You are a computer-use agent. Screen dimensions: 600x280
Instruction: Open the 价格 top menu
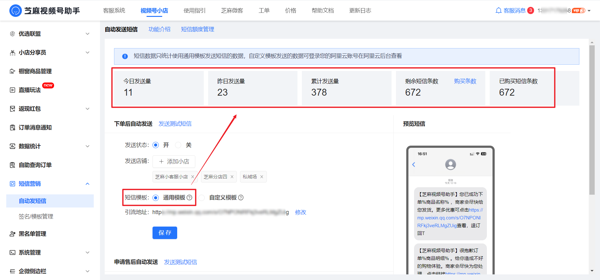[291, 11]
